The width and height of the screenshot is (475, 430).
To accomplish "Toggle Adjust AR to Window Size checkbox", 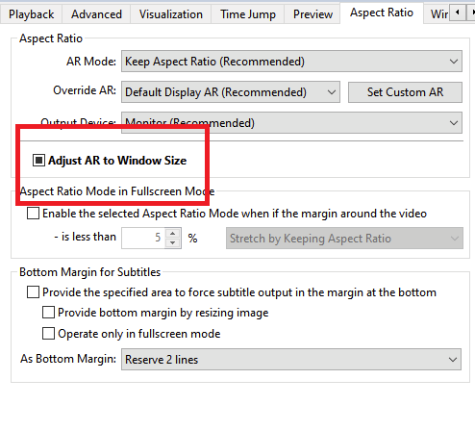I will (38, 160).
